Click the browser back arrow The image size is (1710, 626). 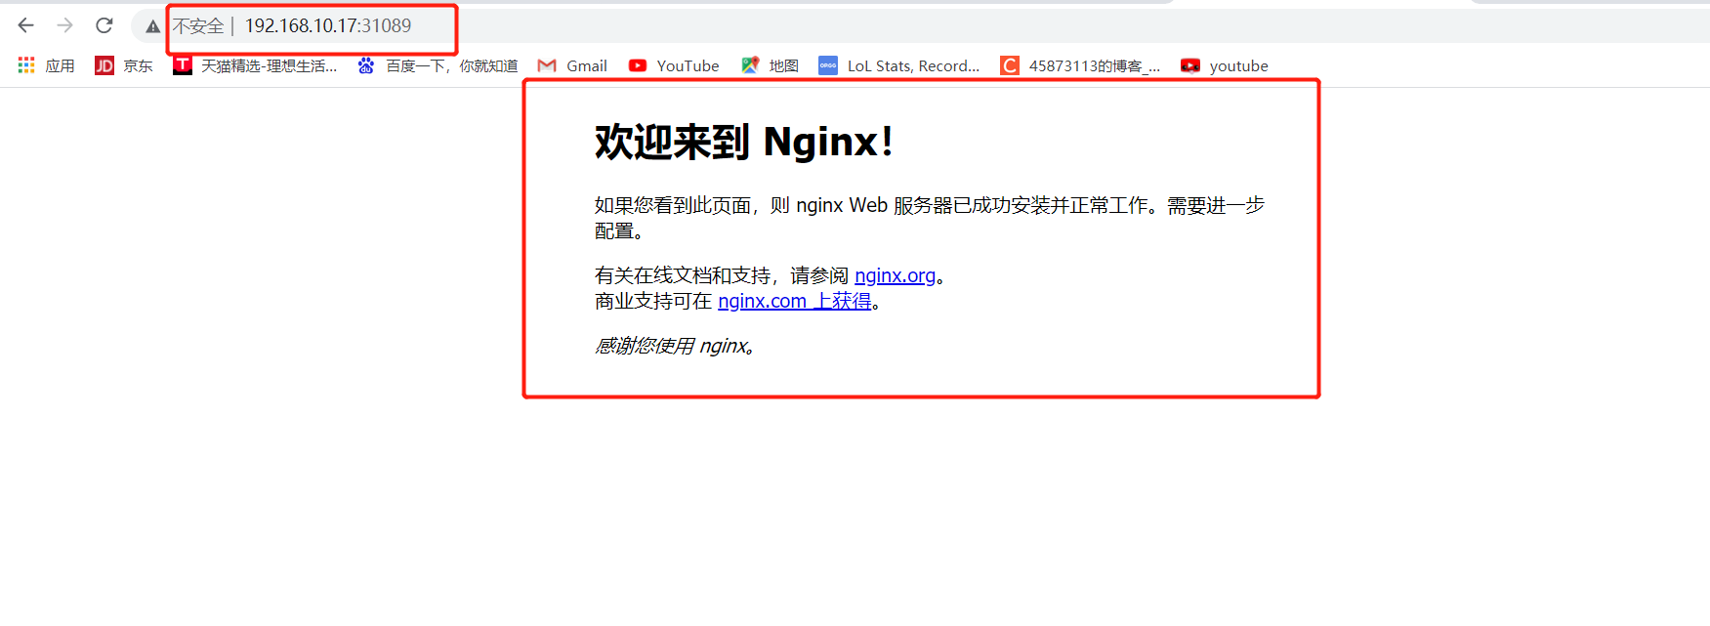click(x=26, y=25)
